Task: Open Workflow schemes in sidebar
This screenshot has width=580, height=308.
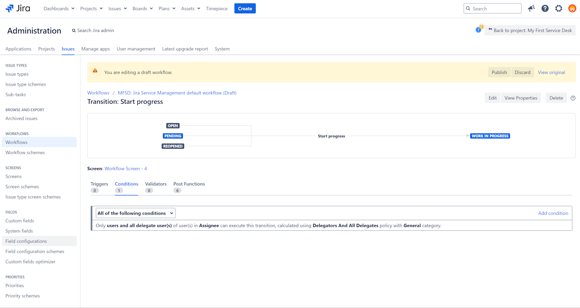Action: point(25,153)
